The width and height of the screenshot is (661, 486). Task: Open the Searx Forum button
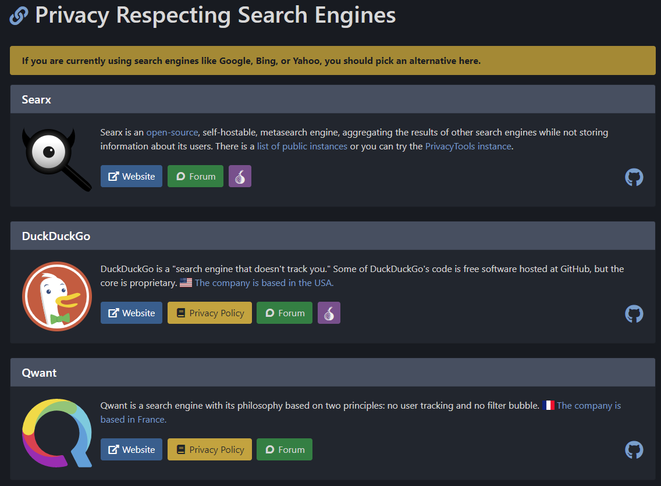196,176
